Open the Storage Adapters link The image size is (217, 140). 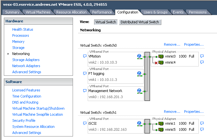pos(26,60)
